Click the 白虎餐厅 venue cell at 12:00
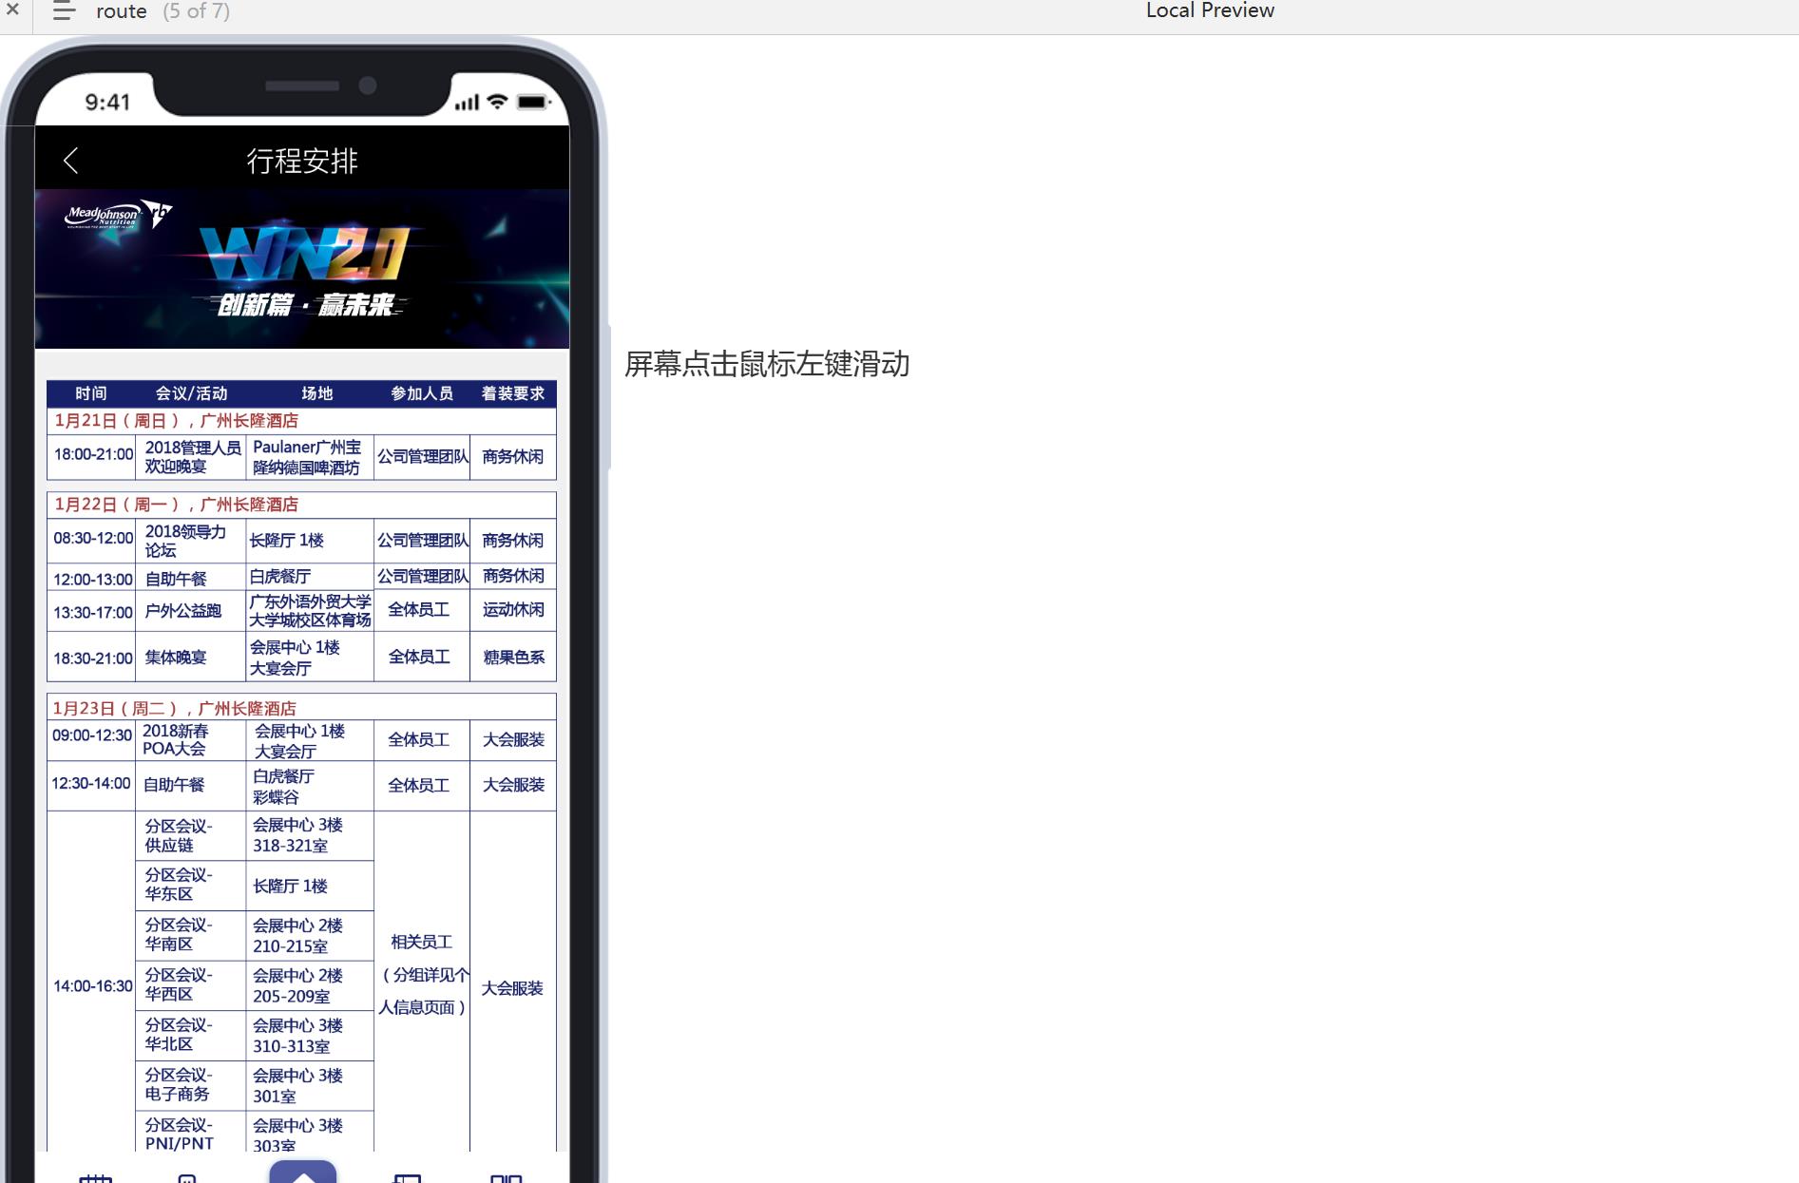Viewport: 1799px width, 1183px height. [x=310, y=577]
